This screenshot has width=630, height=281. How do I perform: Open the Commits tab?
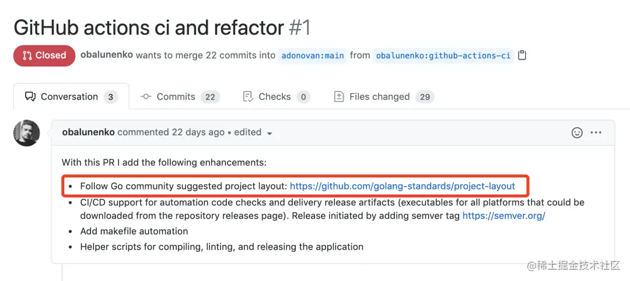[x=180, y=97]
